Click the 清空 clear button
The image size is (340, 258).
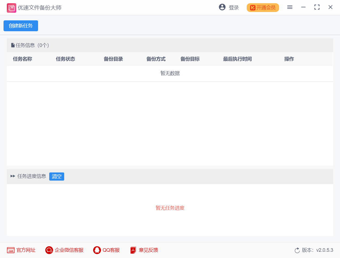pos(57,177)
